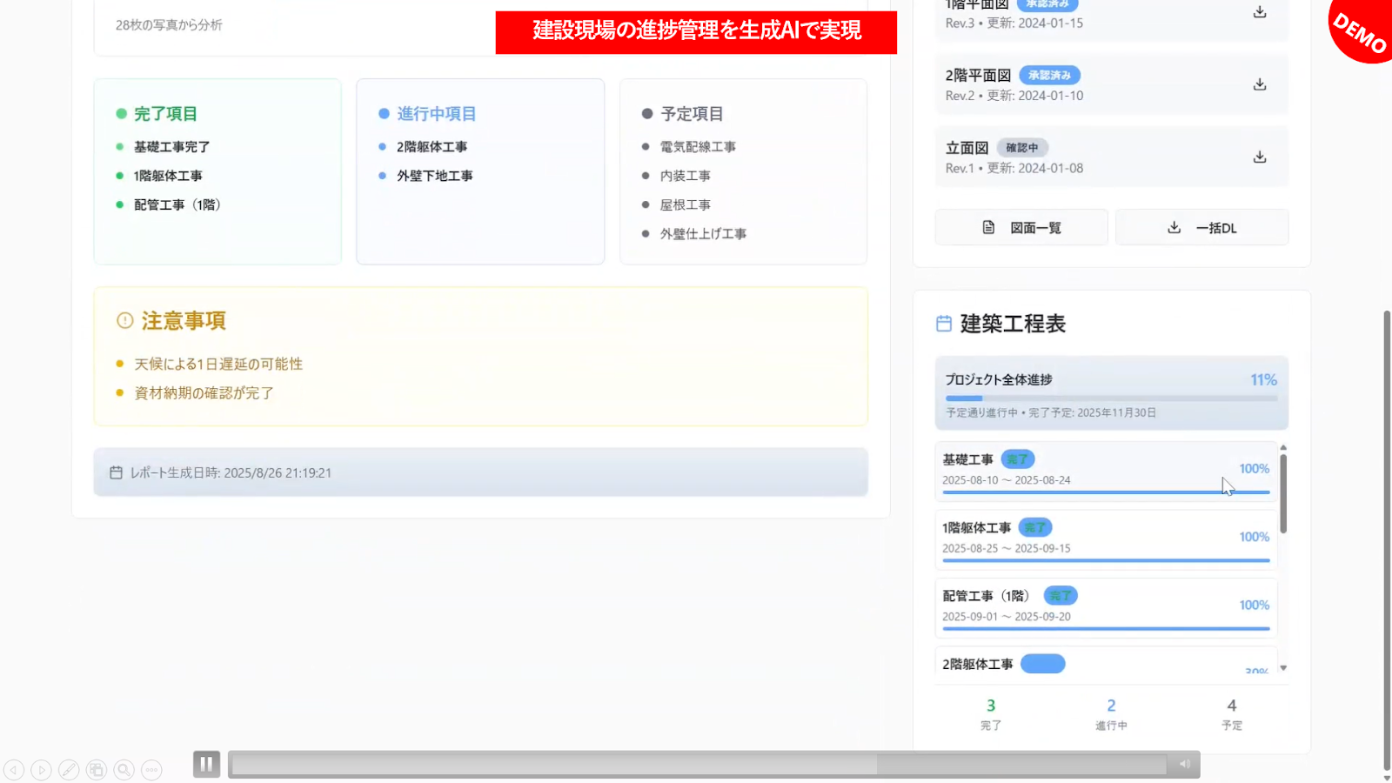Open the see-all-slides grid icon
Screen dimensions: 1392x783
tap(97, 770)
